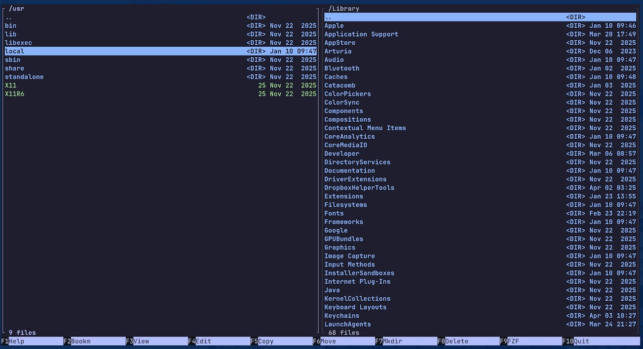This screenshot has height=349, width=643.
Task: Select the X11 symlink entry
Action: (x=161, y=85)
